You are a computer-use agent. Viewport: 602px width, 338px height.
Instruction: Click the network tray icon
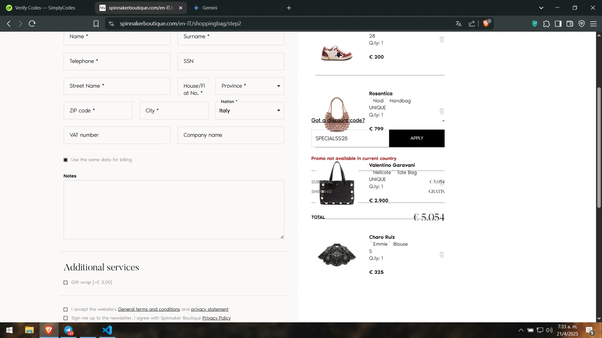540,330
